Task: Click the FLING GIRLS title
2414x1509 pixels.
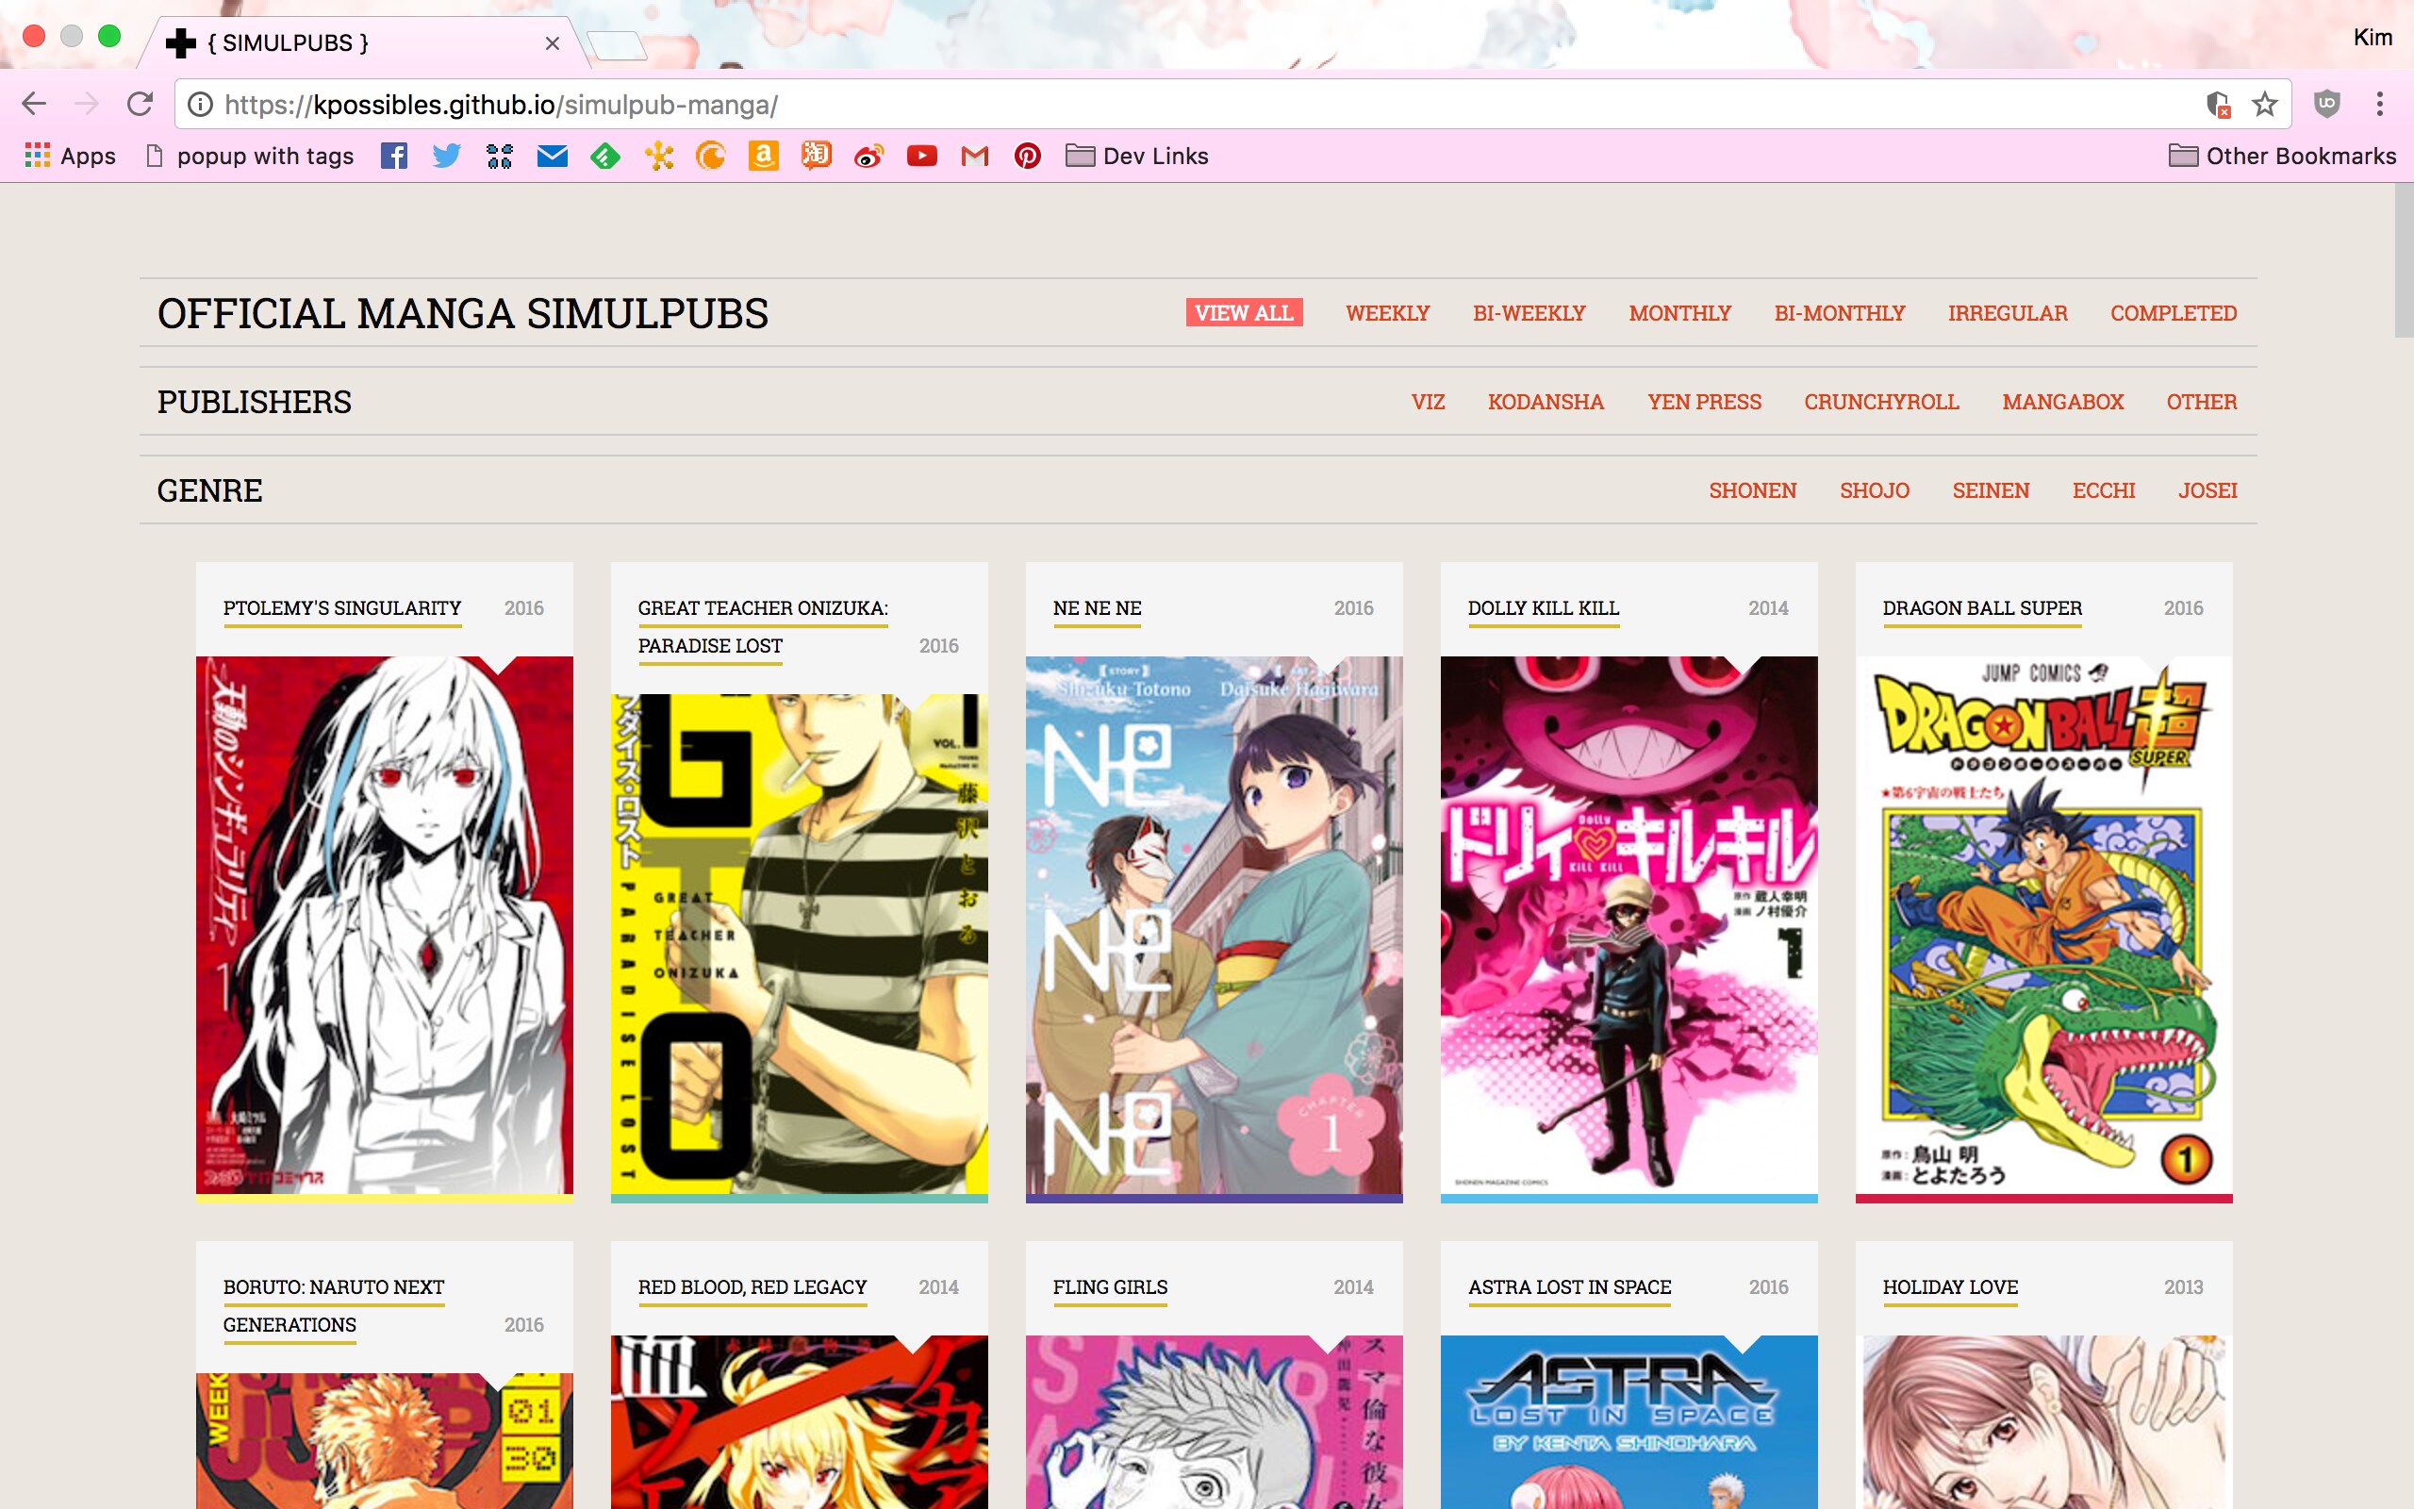Action: [1110, 1286]
